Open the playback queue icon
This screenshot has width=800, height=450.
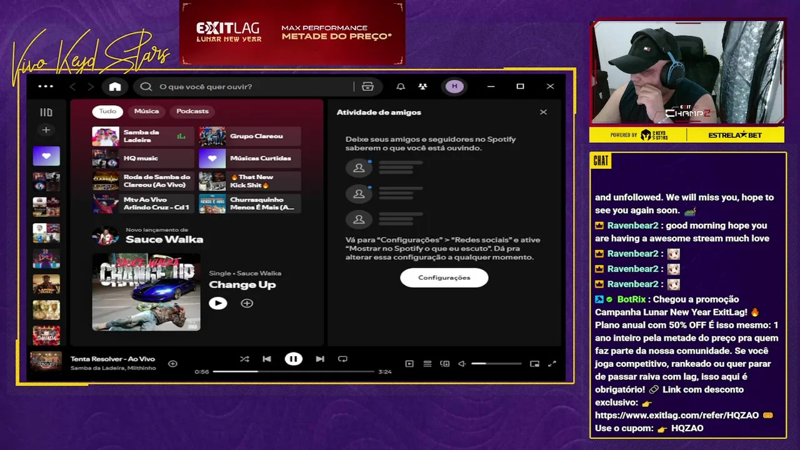pos(427,364)
